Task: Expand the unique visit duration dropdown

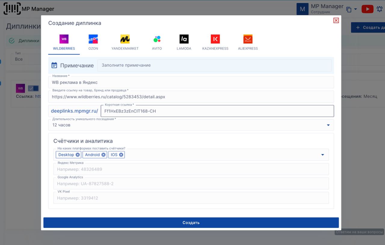Action: 328,125
